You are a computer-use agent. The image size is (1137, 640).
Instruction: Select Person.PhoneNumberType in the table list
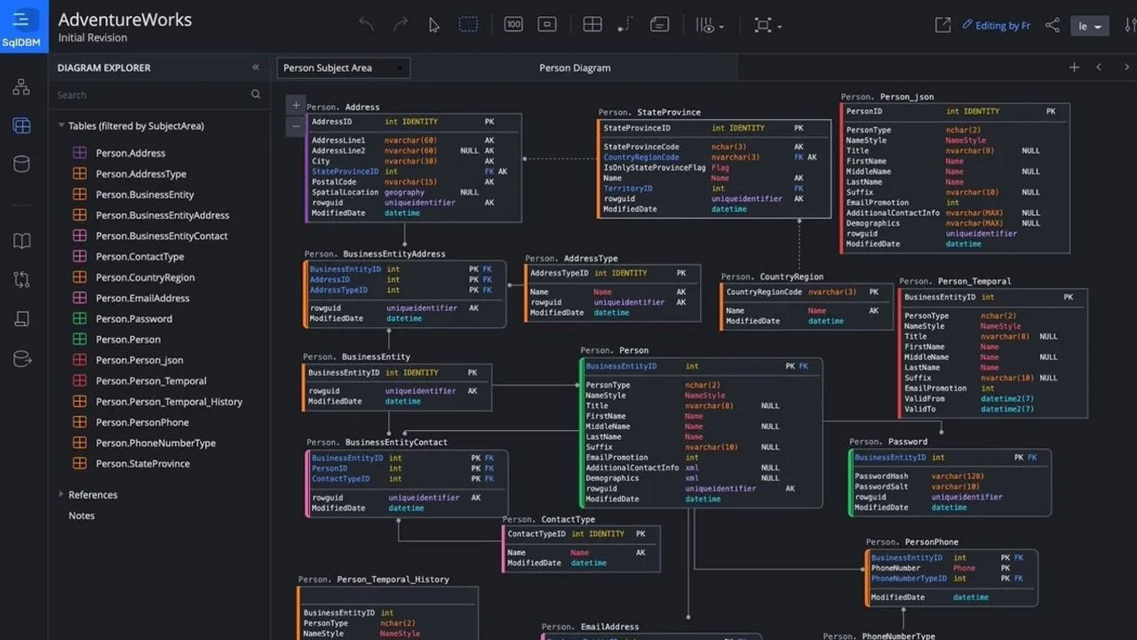click(x=155, y=443)
